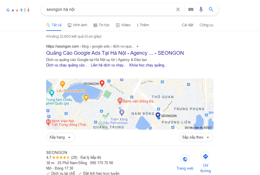Viewport: 260px width, 175px height.
Task: Open the on-screen keyboard input tool
Action: (x=191, y=9)
